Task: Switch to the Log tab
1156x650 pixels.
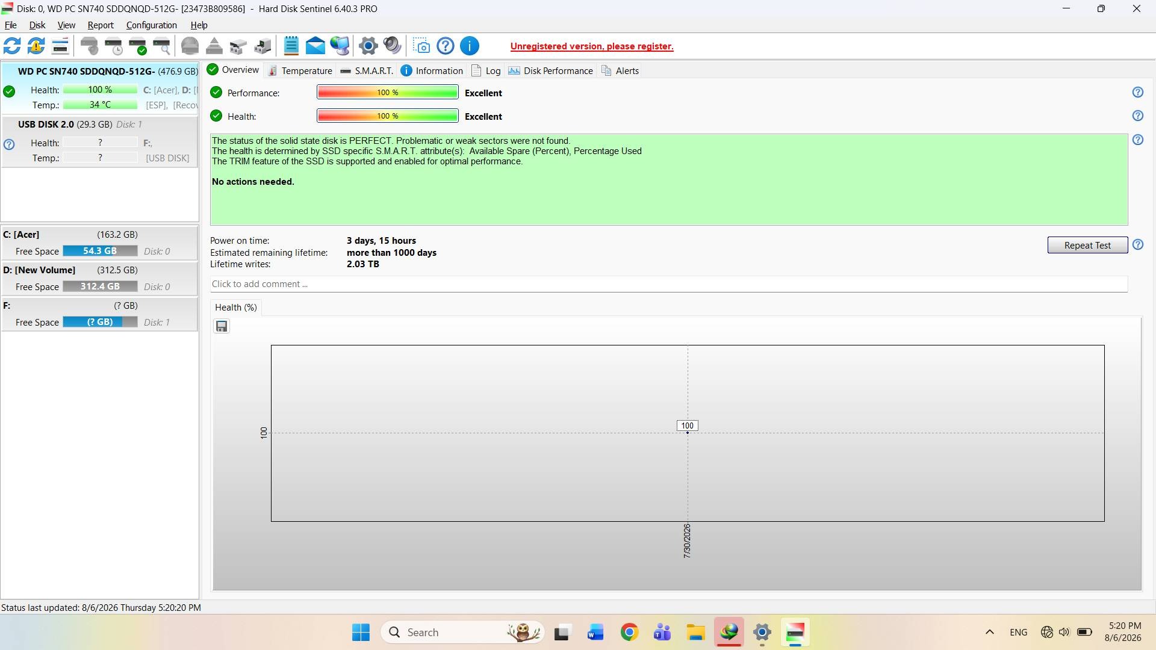Action: 486,71
